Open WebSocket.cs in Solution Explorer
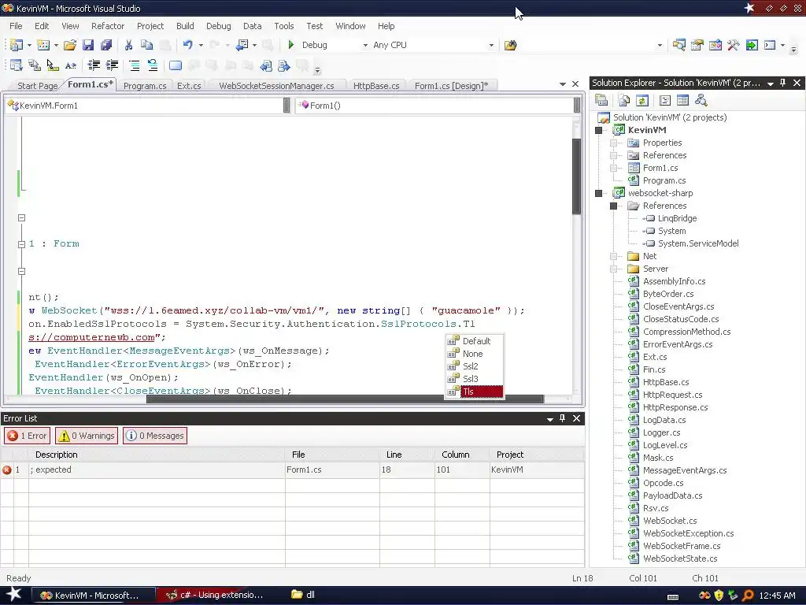This screenshot has height=605, width=806. point(670,521)
